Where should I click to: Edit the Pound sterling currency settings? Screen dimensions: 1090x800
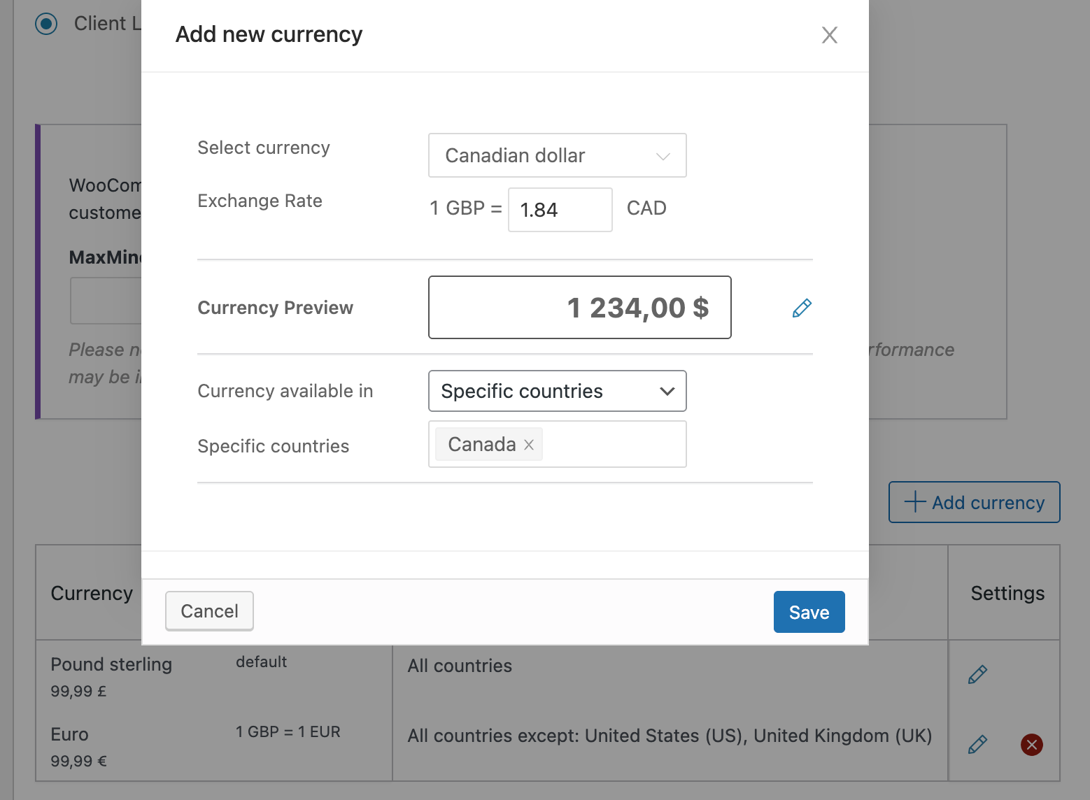977,674
